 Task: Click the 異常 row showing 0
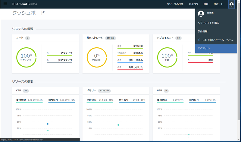point(200,61)
